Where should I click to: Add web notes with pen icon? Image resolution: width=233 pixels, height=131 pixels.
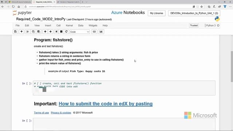pyautogui.click(x=214, y=7)
